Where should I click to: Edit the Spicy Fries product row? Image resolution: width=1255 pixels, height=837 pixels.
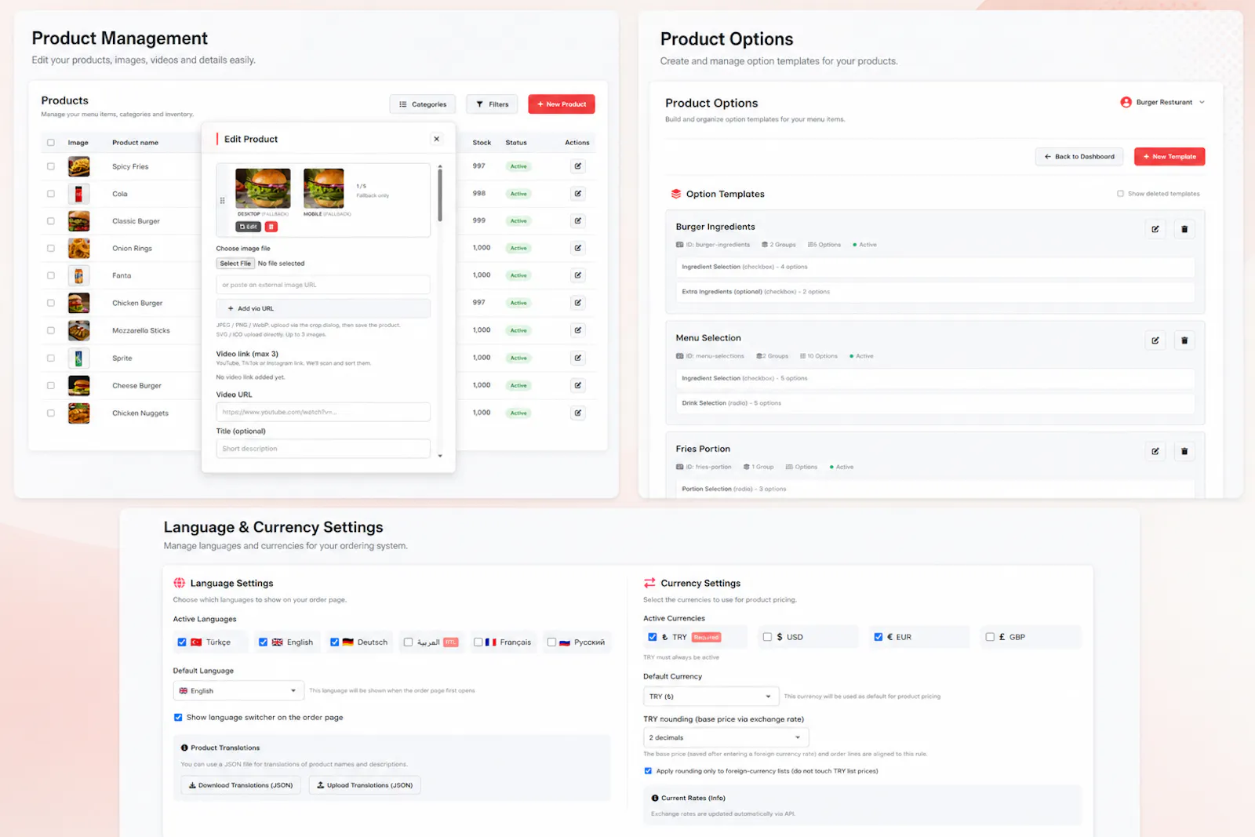[578, 166]
